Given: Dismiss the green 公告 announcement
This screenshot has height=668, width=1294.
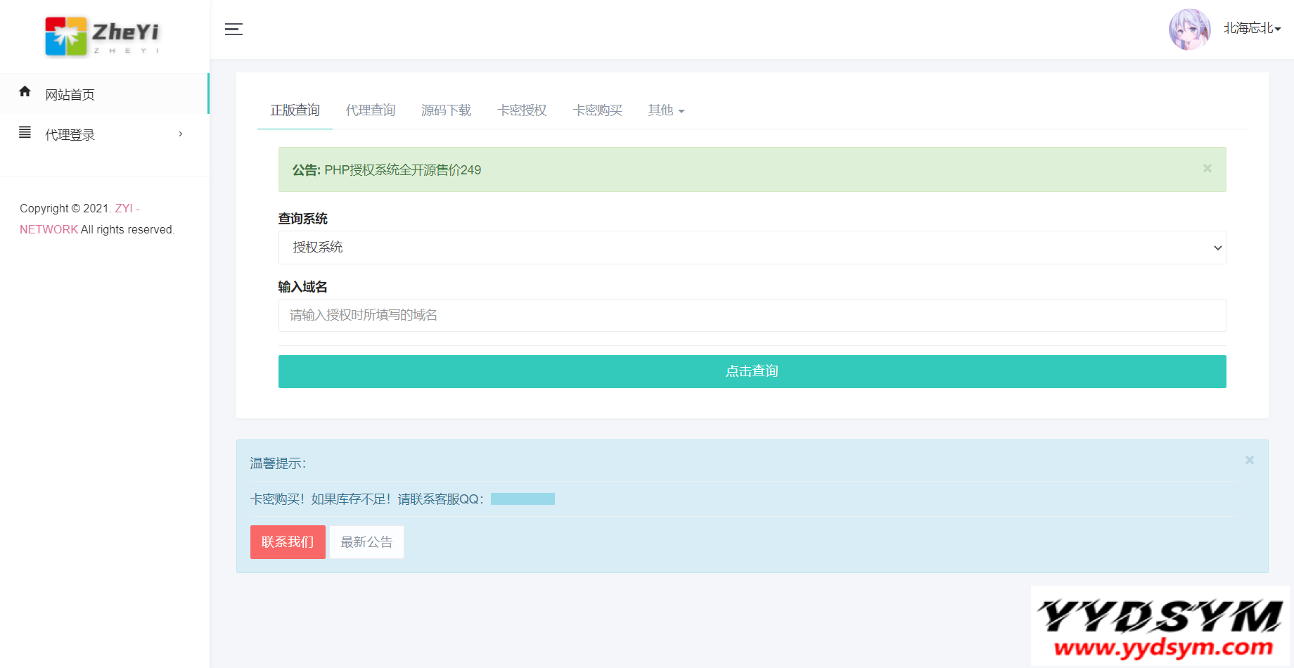Looking at the screenshot, I should pos(1207,168).
